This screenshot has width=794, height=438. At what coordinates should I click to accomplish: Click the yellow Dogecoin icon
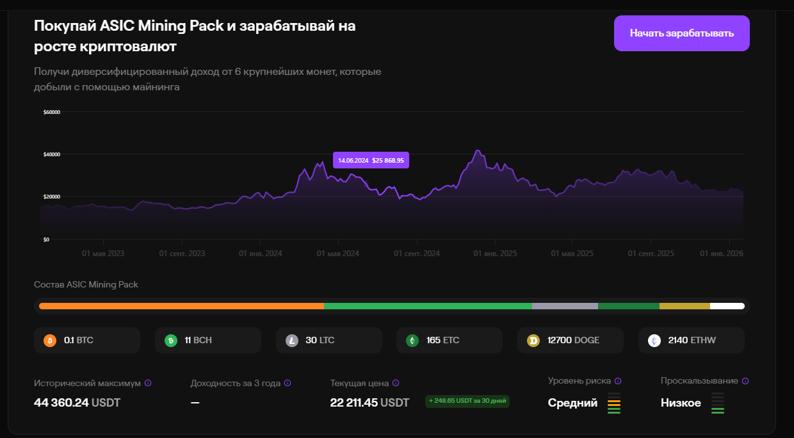pos(533,341)
